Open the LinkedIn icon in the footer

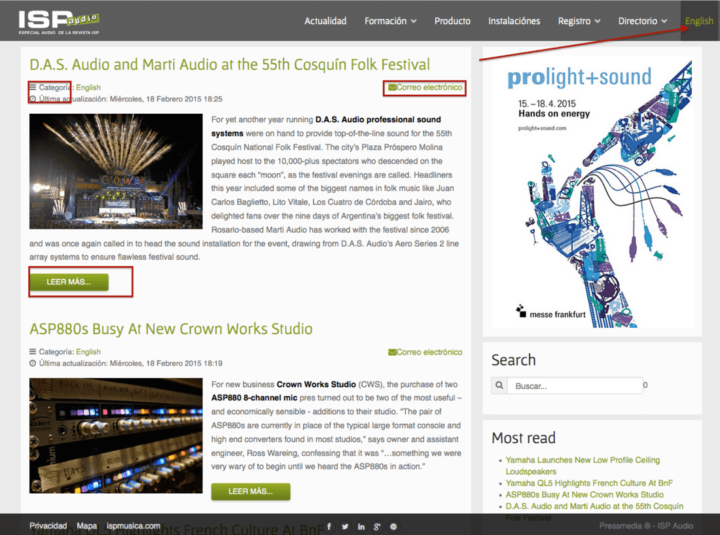click(361, 526)
